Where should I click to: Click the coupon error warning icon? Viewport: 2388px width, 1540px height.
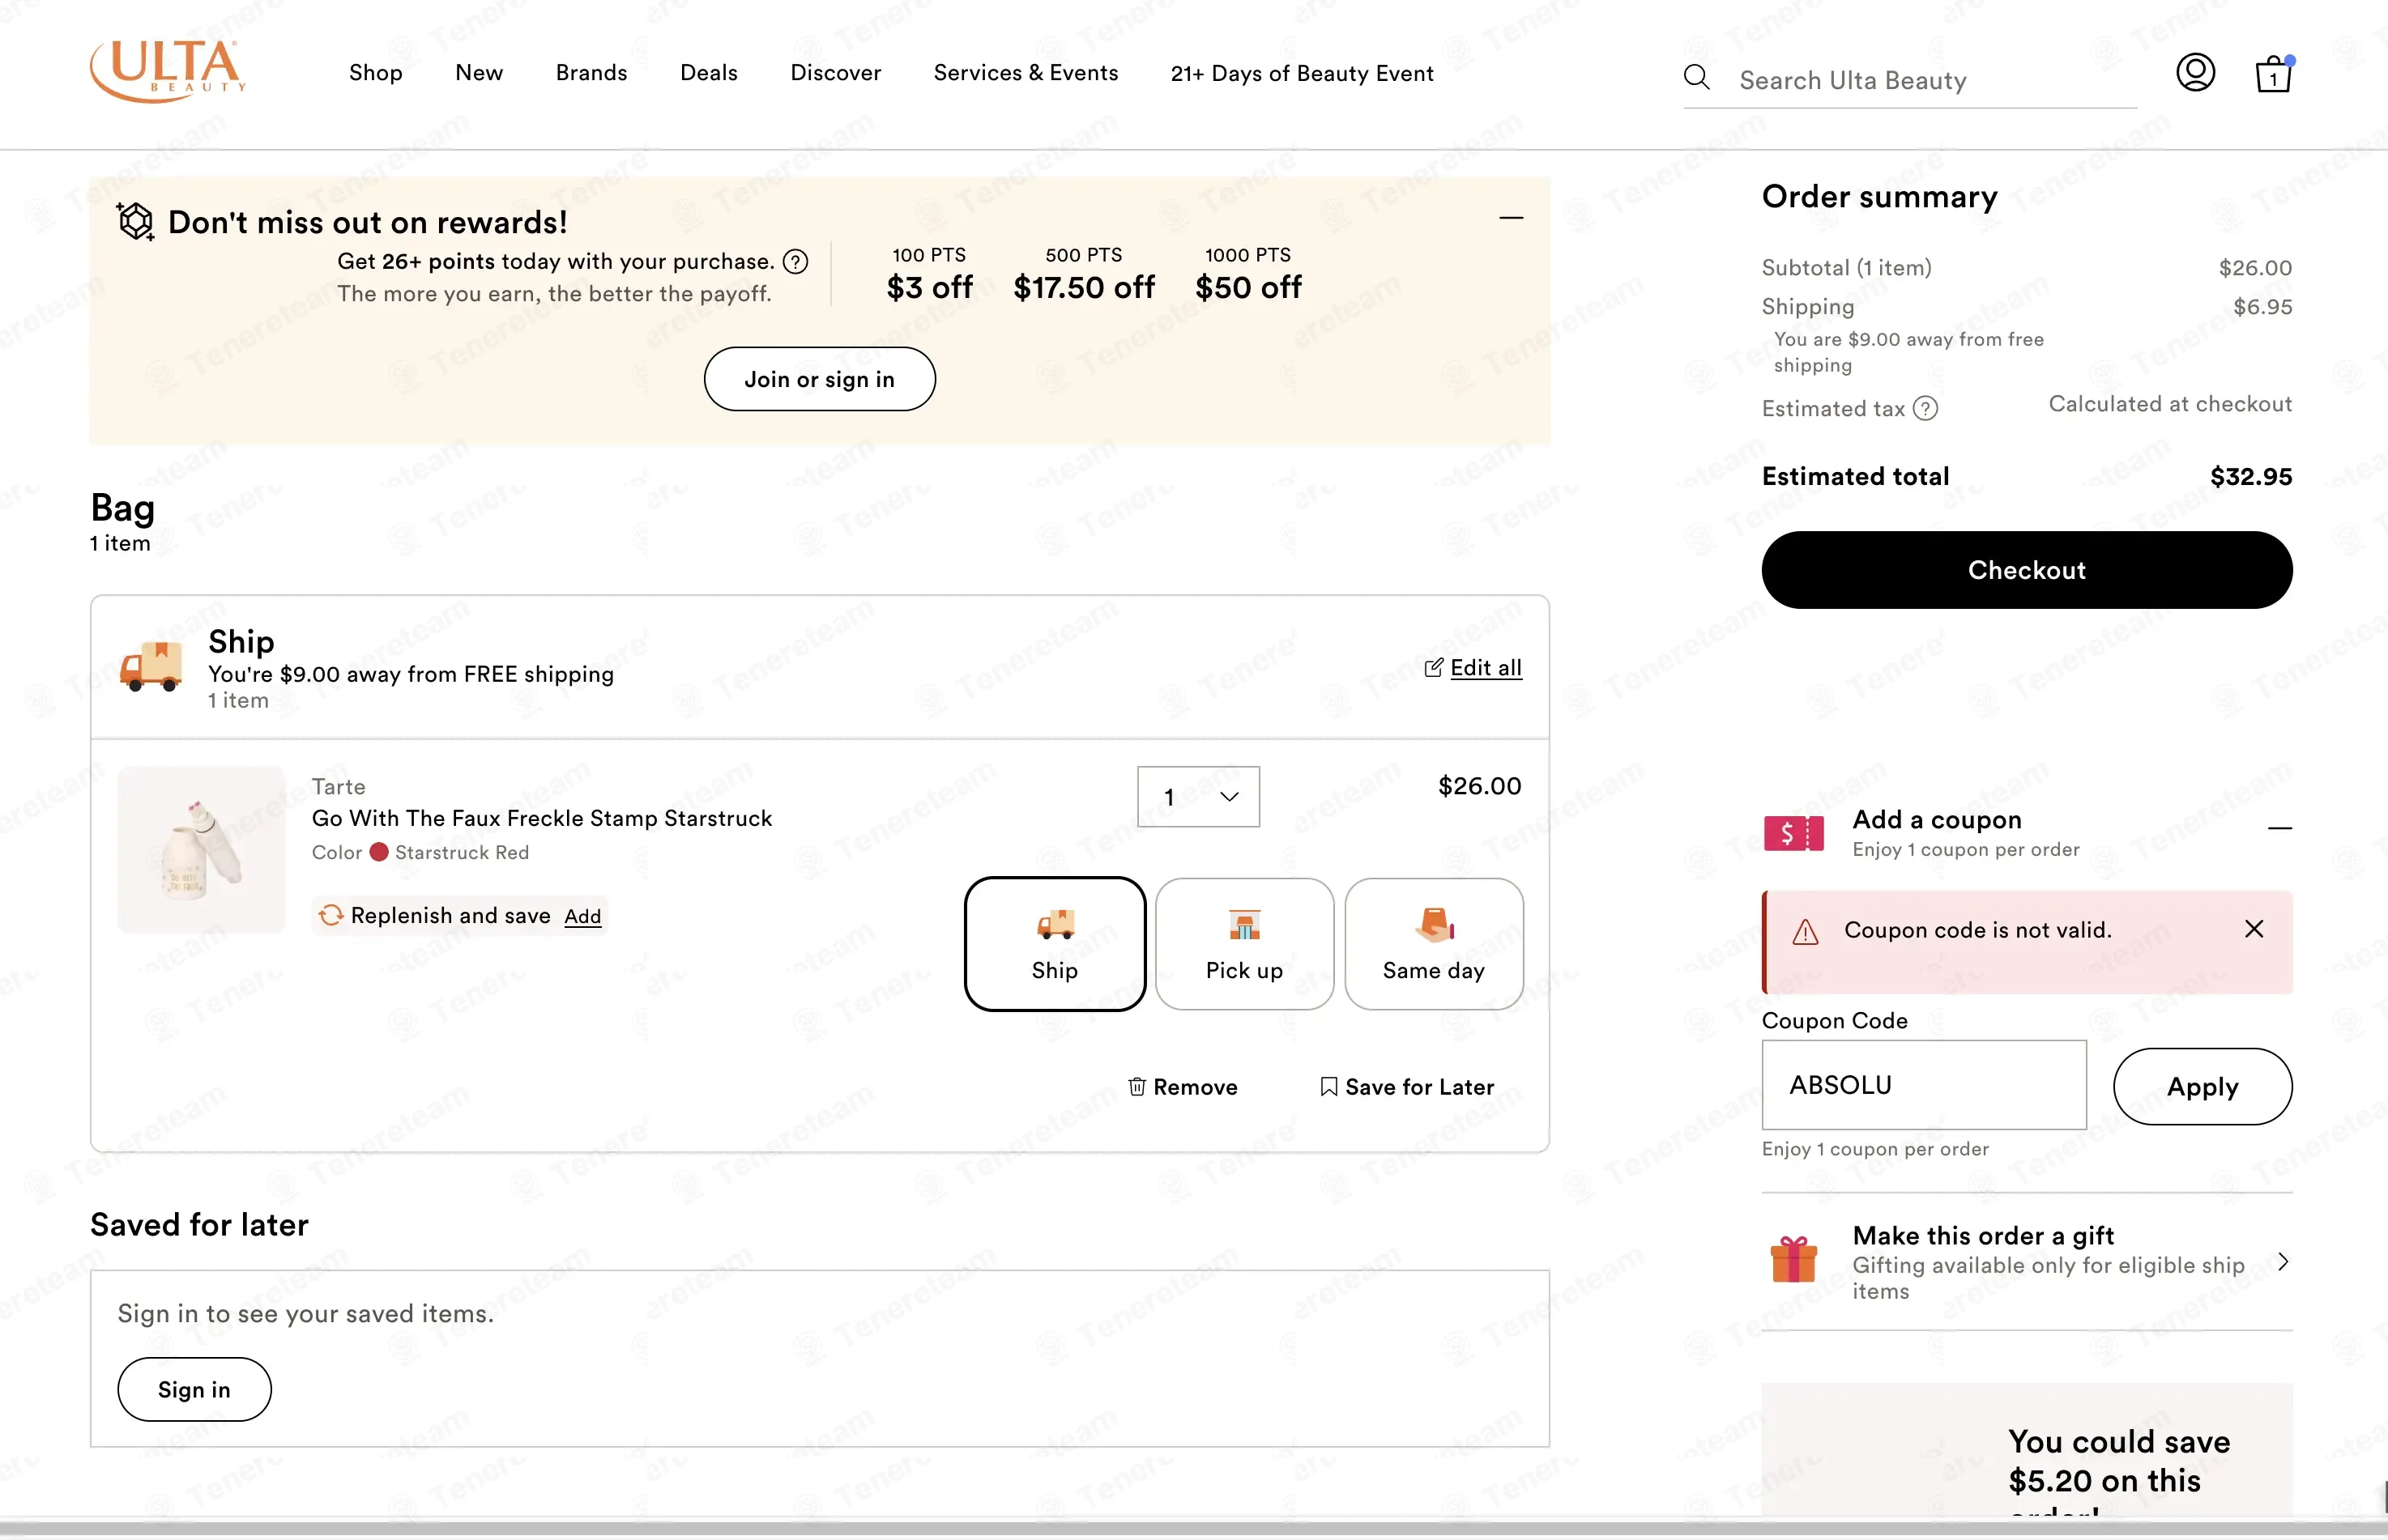pyautogui.click(x=1806, y=932)
